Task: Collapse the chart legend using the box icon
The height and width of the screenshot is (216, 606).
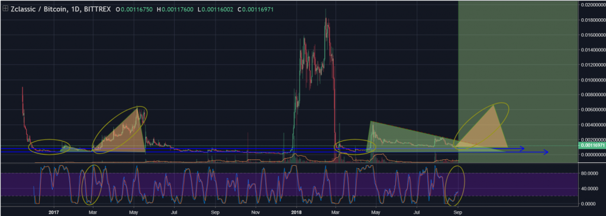Action: [x=5, y=9]
